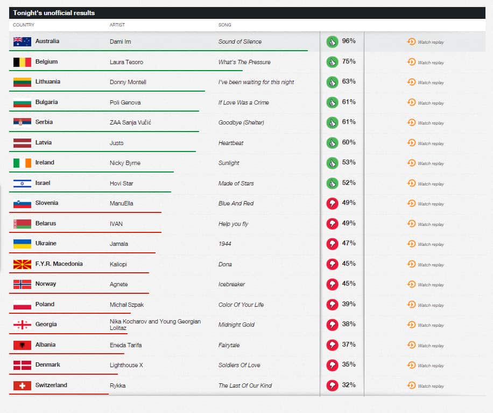Click the thumbs-down icon for Slovenia

tap(332, 203)
